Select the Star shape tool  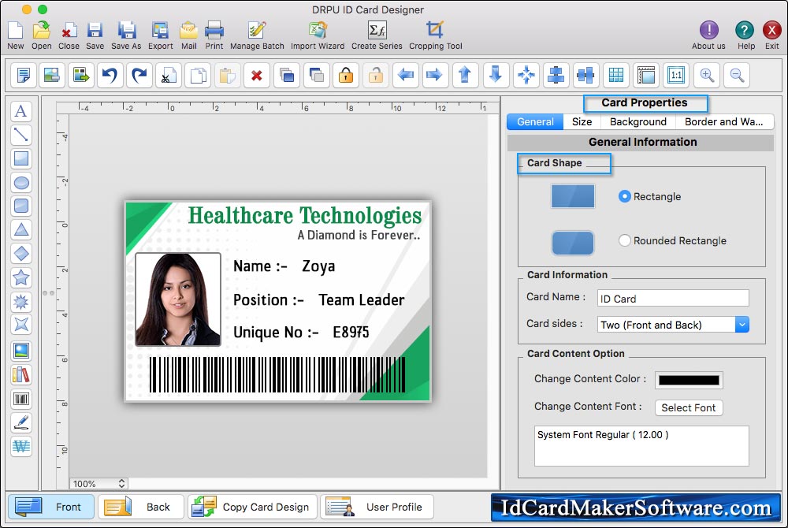(21, 277)
